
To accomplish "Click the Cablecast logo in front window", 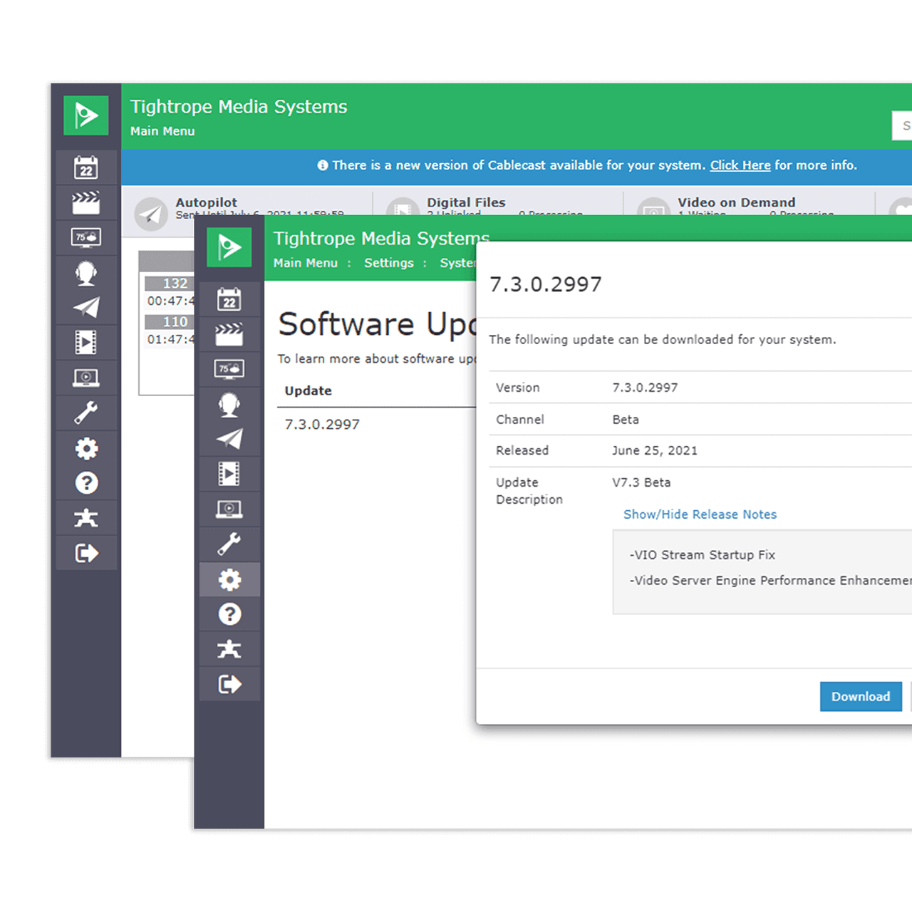I will pyautogui.click(x=229, y=247).
